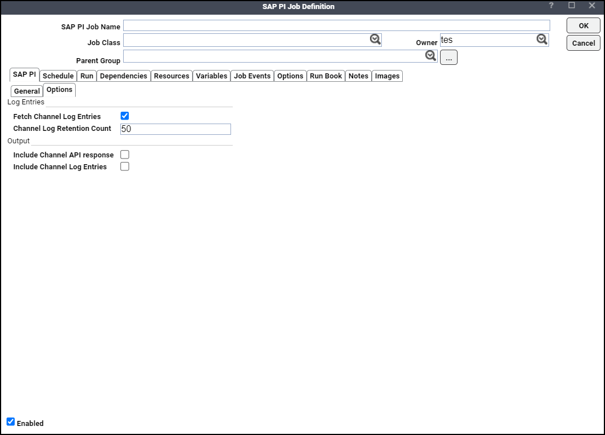The width and height of the screenshot is (605, 435).
Task: Select the Run Book tab
Action: tap(326, 76)
